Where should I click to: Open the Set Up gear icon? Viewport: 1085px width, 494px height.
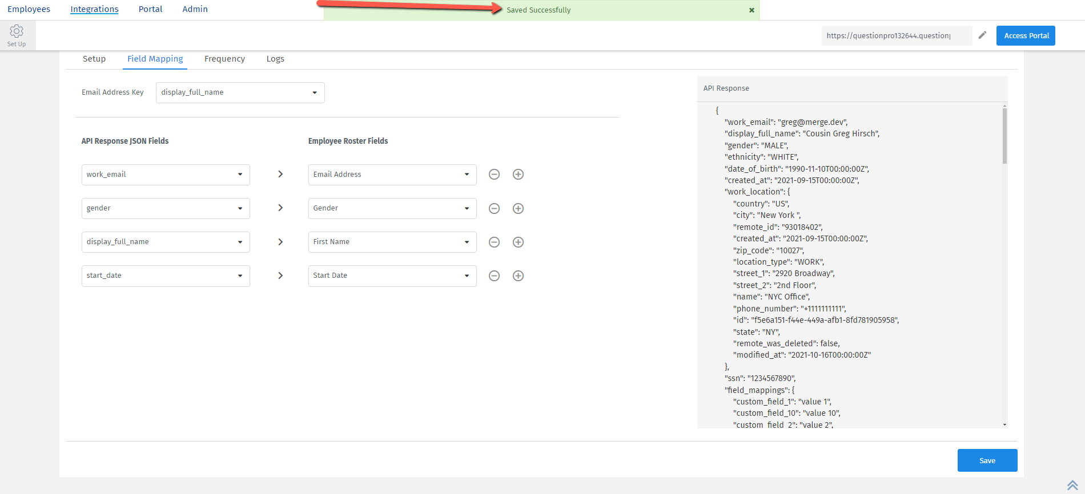pyautogui.click(x=17, y=35)
